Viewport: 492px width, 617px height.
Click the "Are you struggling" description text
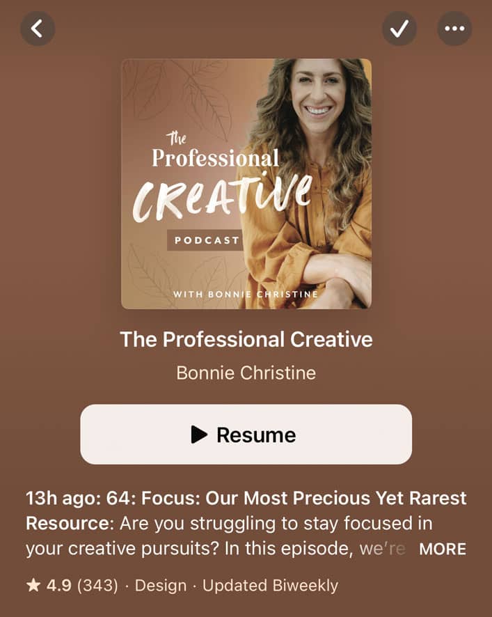click(197, 524)
